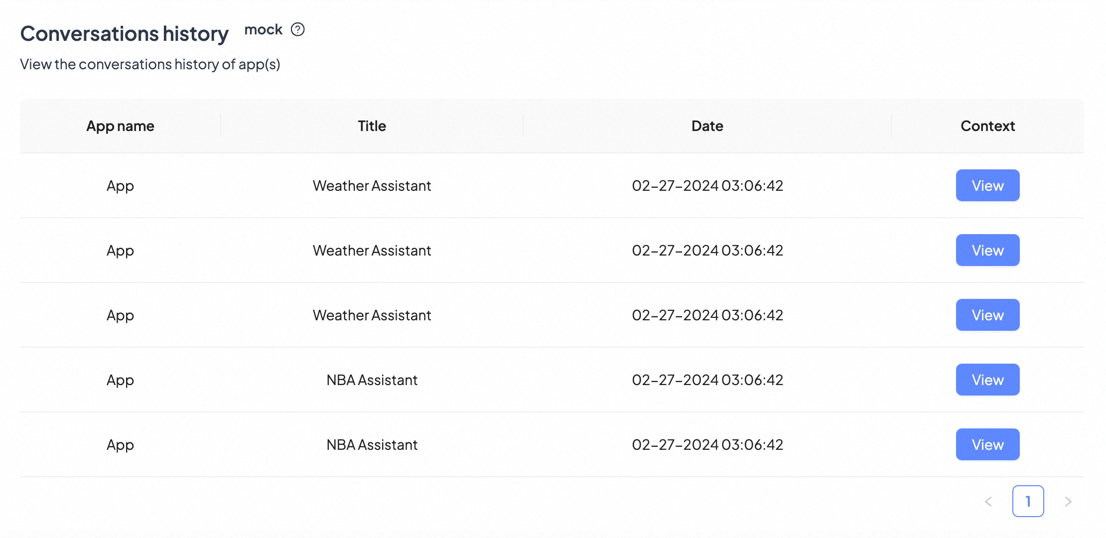Click the Date column header
This screenshot has height=538, width=1106.
[707, 126]
